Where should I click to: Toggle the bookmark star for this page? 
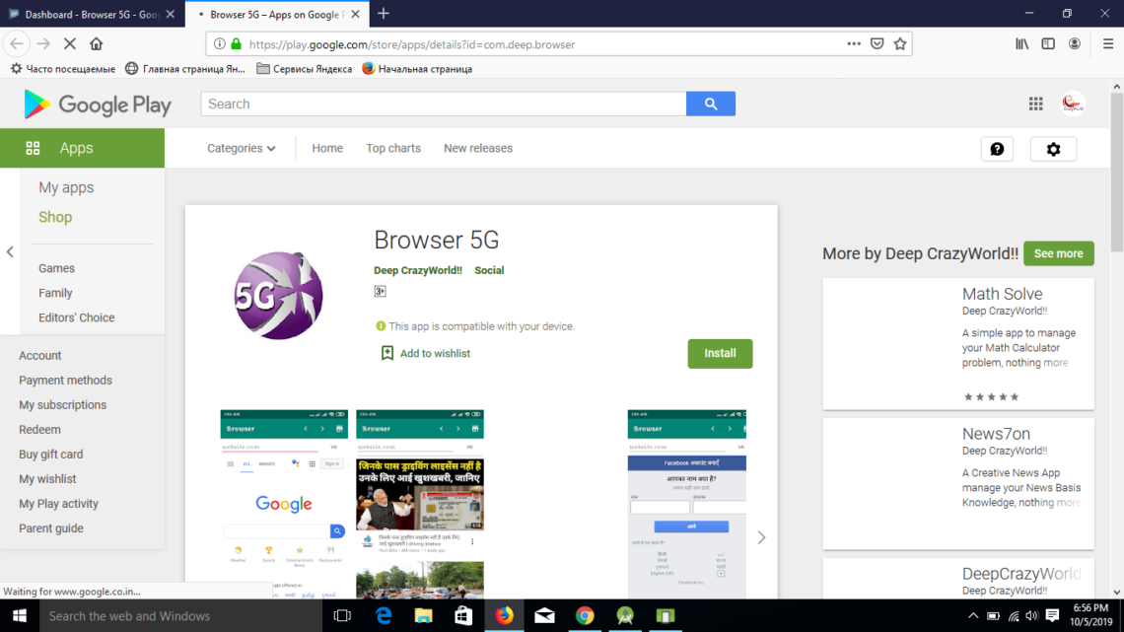901,43
